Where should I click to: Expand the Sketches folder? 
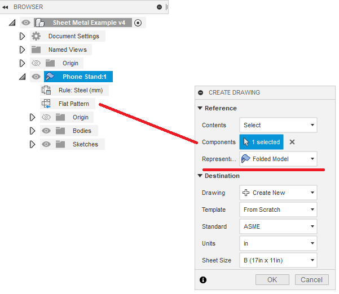coord(32,145)
